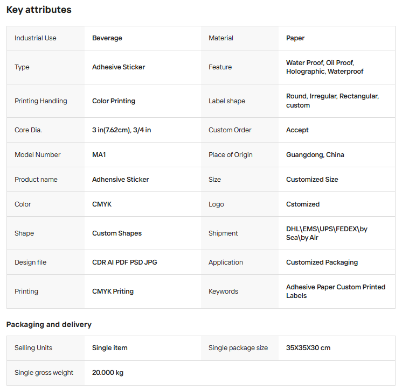Click the Key attributes heading
The image size is (402, 391).
(x=39, y=10)
